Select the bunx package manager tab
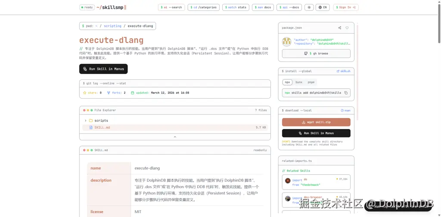 [299, 82]
